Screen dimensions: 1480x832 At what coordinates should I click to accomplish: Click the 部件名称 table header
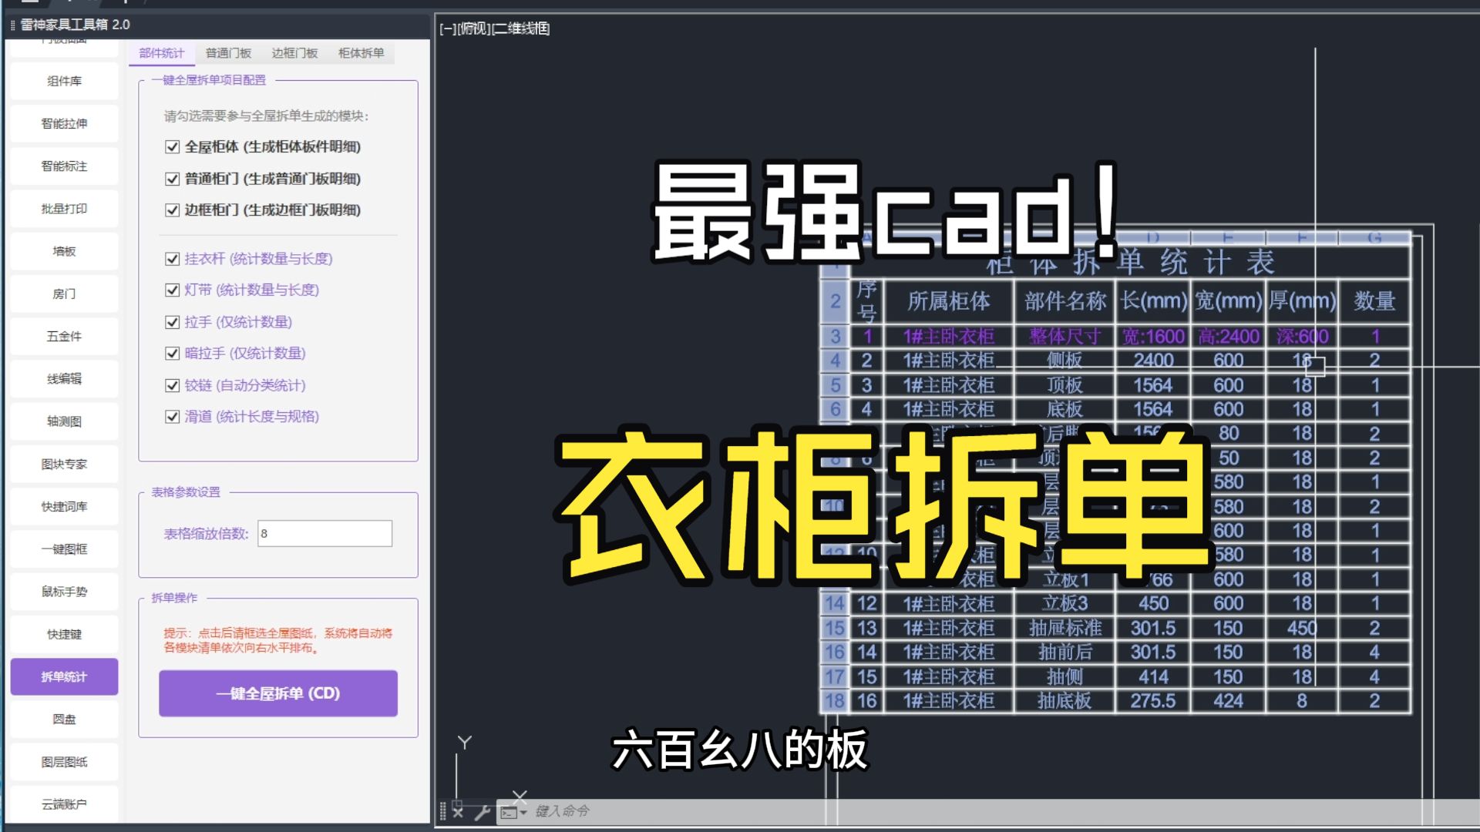(1065, 301)
